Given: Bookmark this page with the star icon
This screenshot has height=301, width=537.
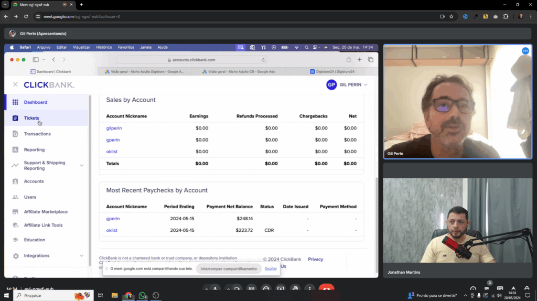Looking at the screenshot, I should [451, 16].
